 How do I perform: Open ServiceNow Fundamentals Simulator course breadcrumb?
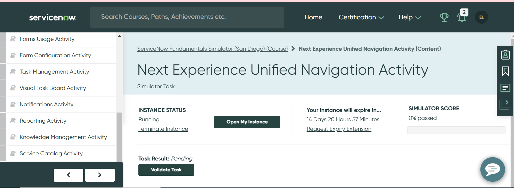(x=212, y=49)
